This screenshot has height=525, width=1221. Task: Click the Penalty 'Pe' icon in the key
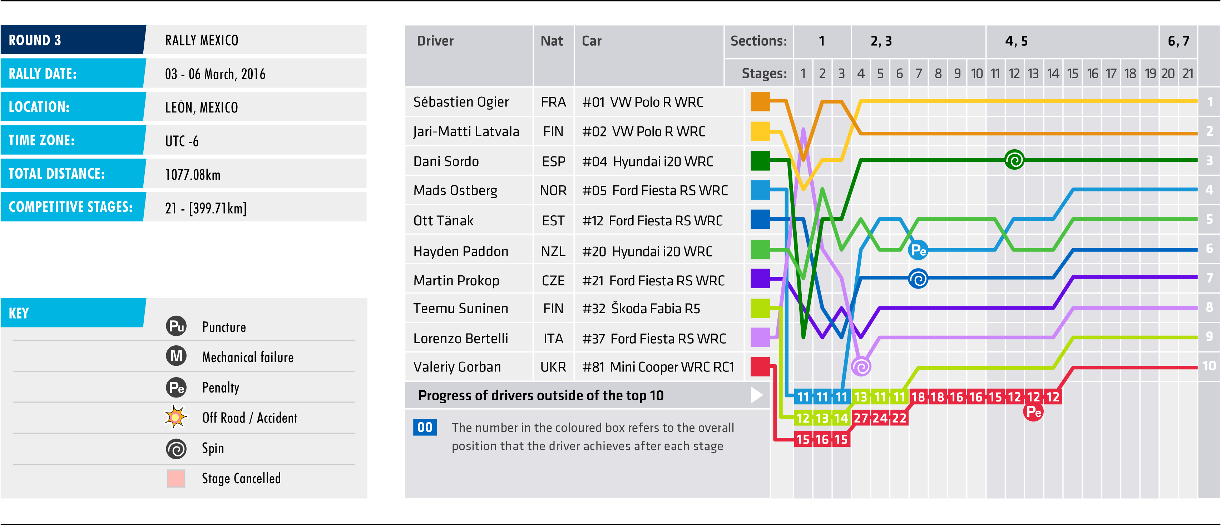click(x=176, y=388)
